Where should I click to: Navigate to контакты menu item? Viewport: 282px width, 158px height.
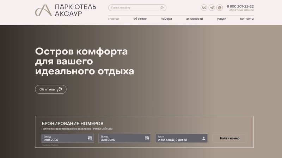[247, 19]
